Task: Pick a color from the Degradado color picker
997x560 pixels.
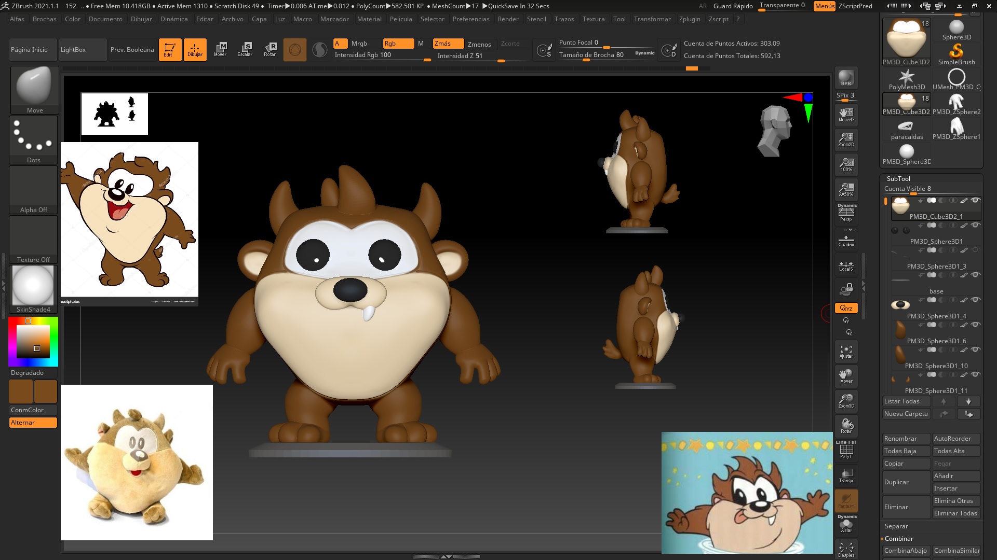Action: (34, 342)
